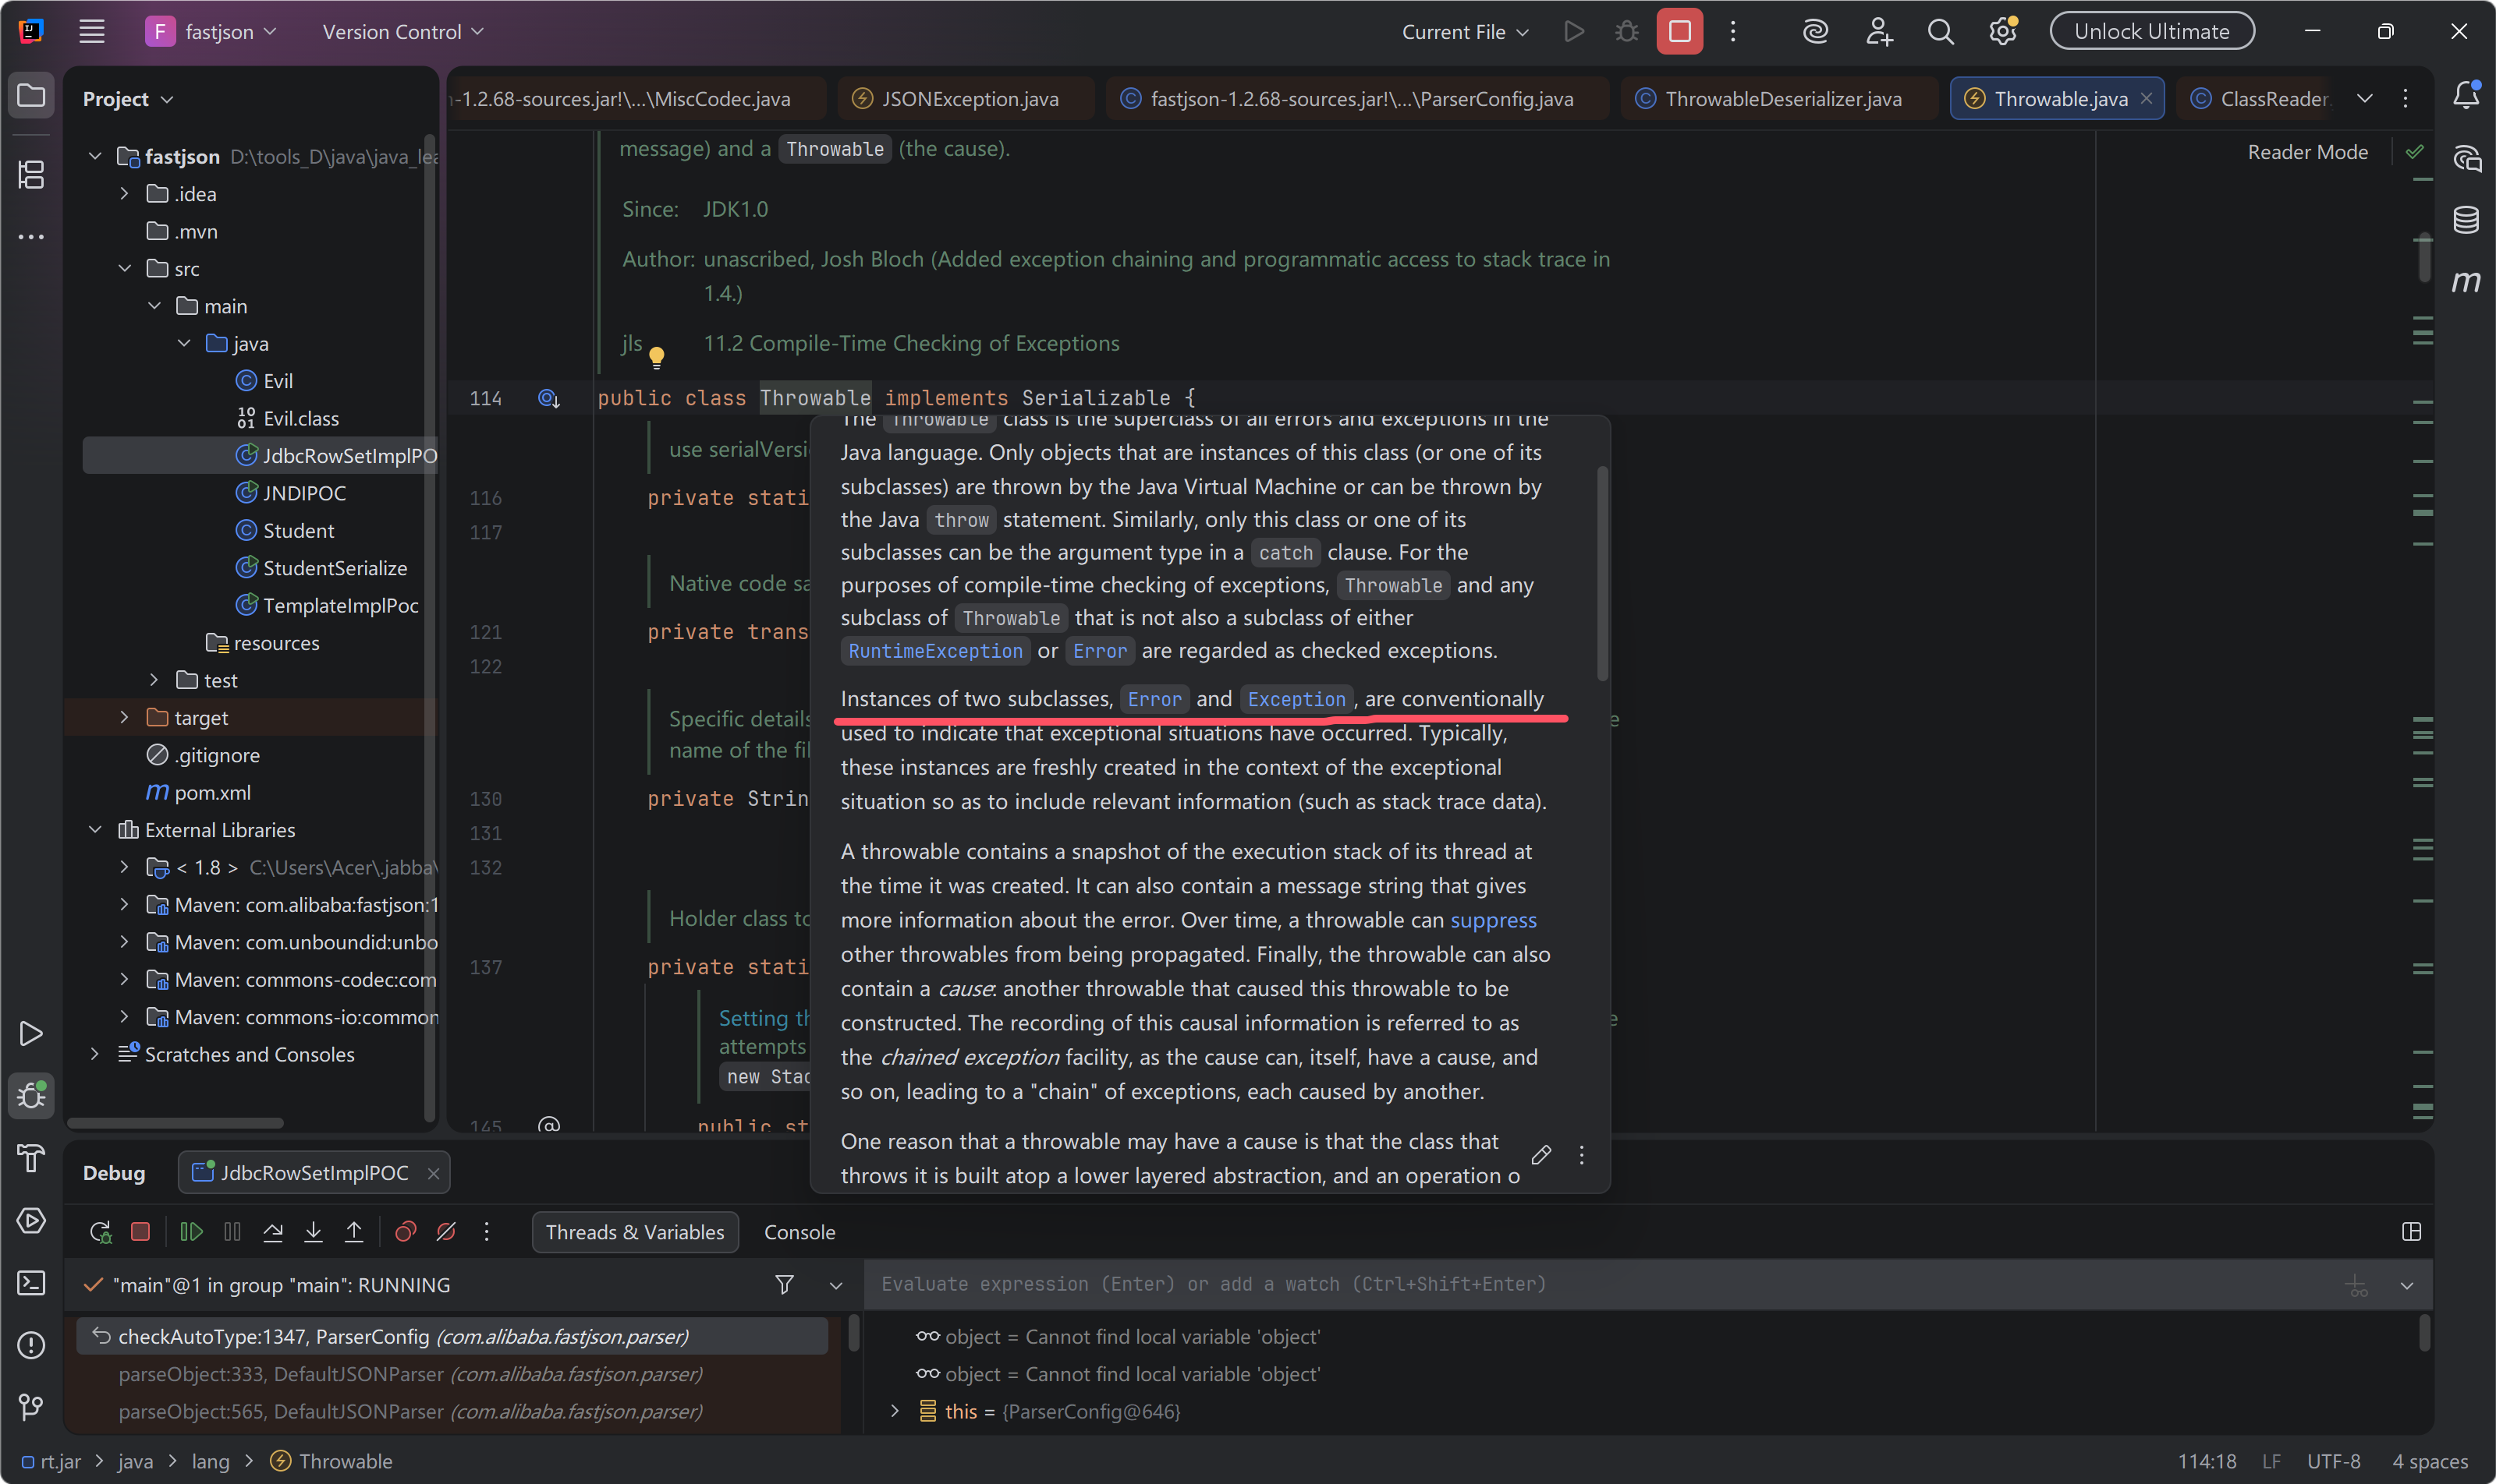Open the Structure tool window
The image size is (2496, 1484).
(31, 175)
